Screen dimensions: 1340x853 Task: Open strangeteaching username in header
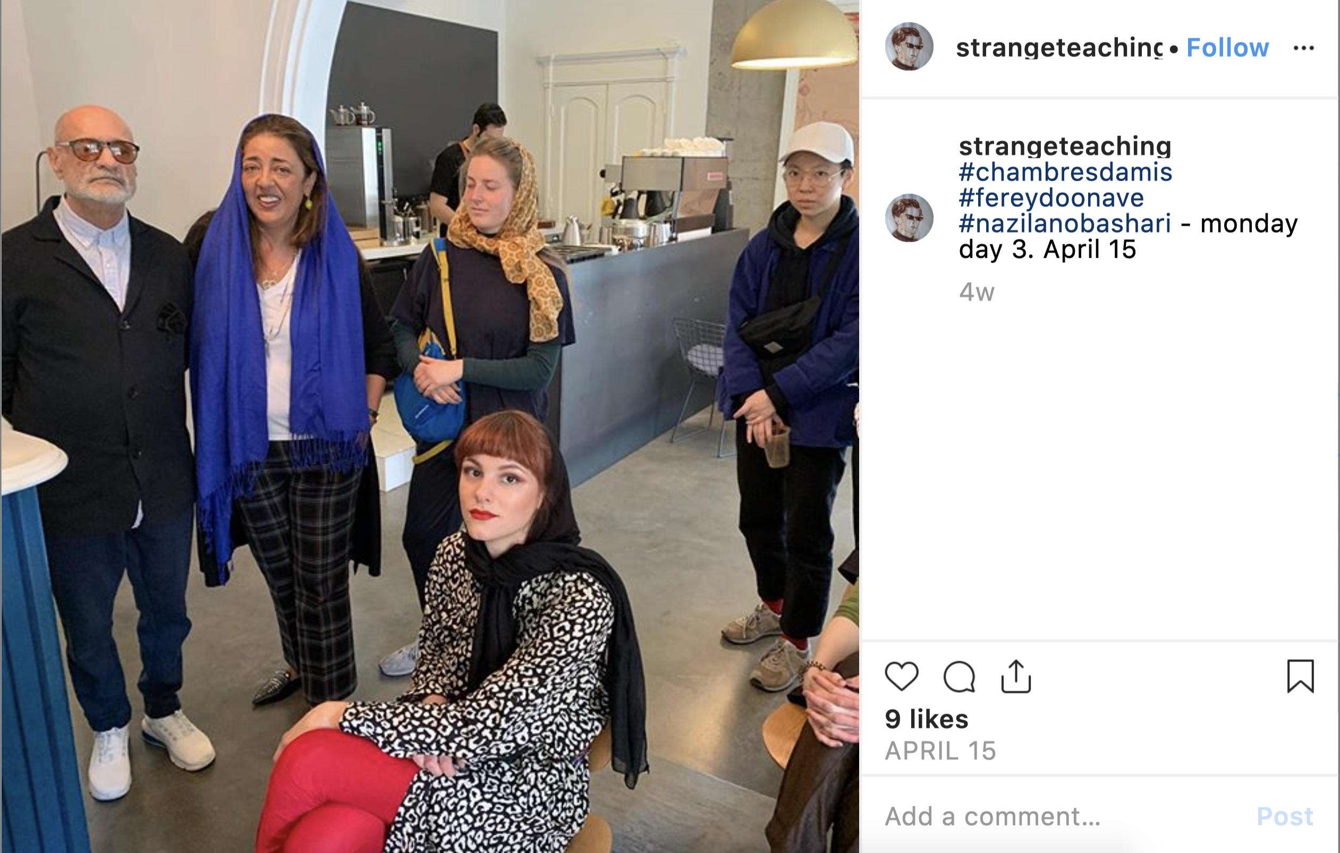(1059, 48)
